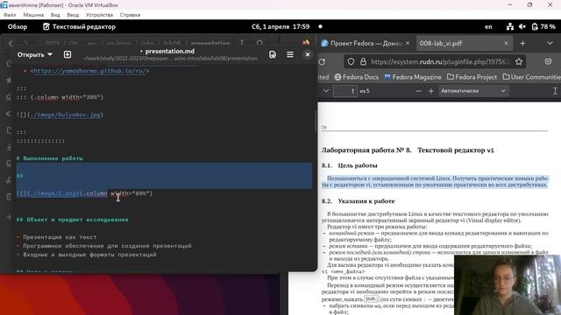Select the PDF text selection tool

555,91
